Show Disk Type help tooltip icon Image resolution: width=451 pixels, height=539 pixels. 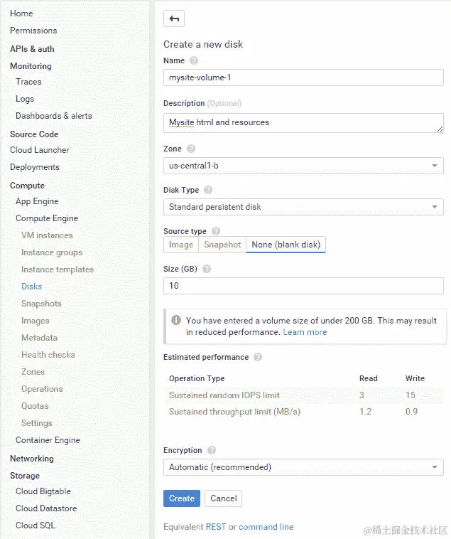(x=208, y=190)
